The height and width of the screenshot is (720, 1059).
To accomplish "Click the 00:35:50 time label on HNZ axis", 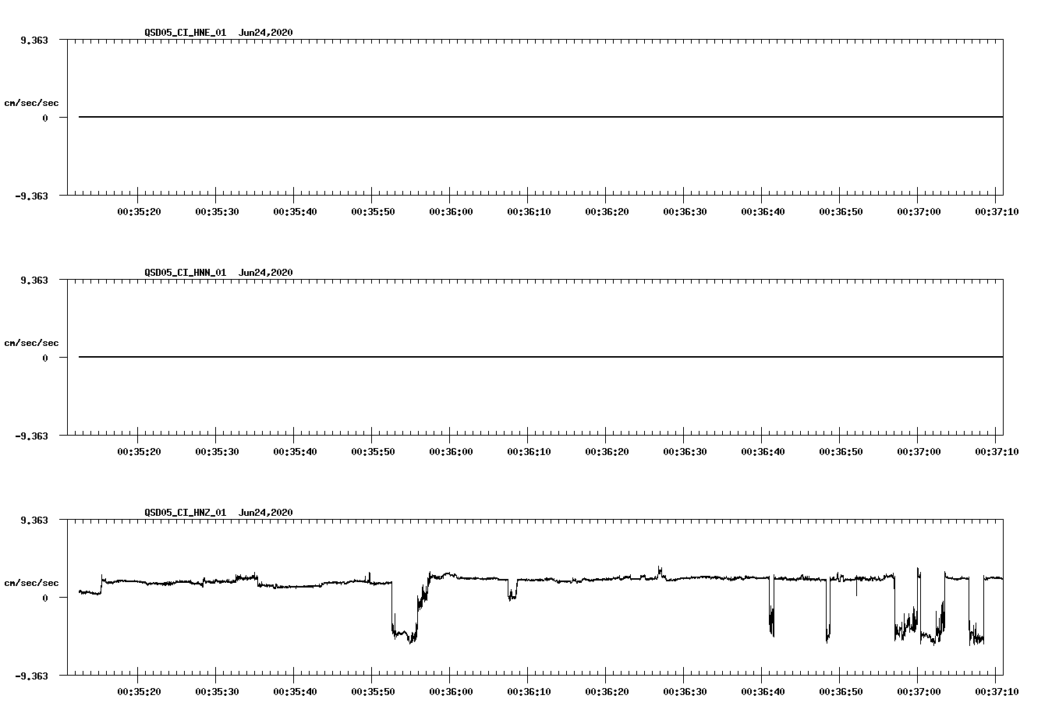I will tap(373, 691).
